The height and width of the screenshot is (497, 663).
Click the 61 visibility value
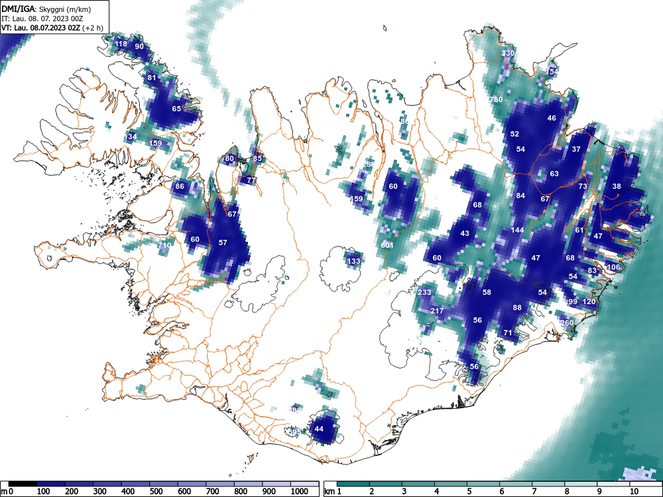(579, 231)
